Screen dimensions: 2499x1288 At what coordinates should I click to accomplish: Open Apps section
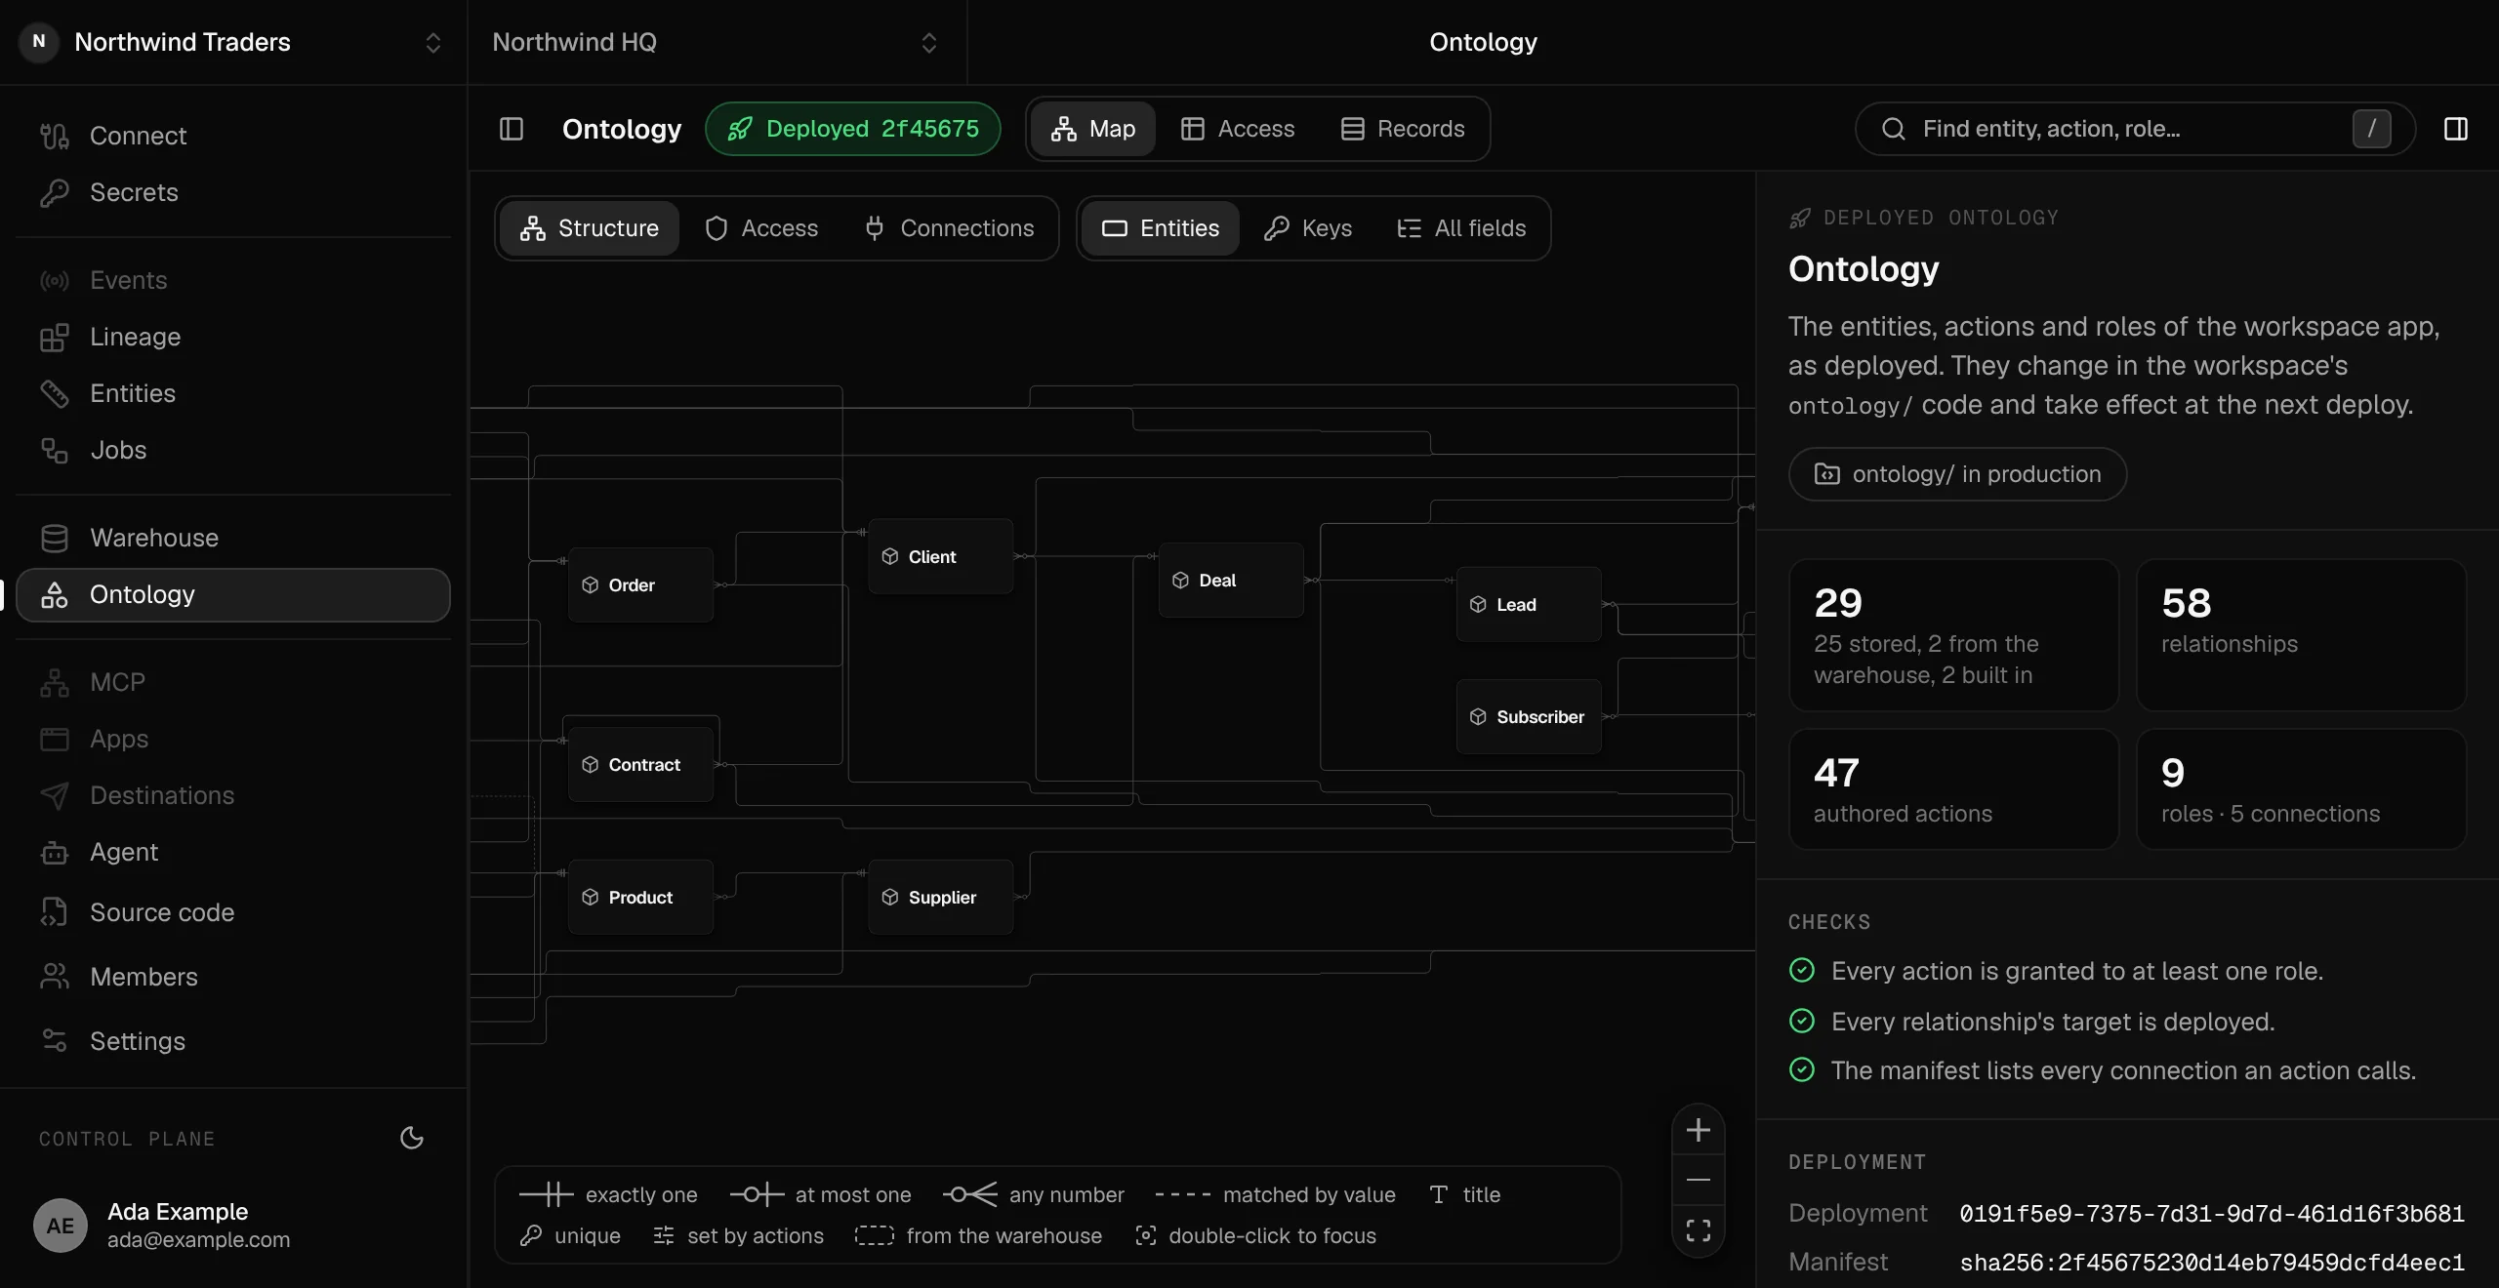[233, 739]
